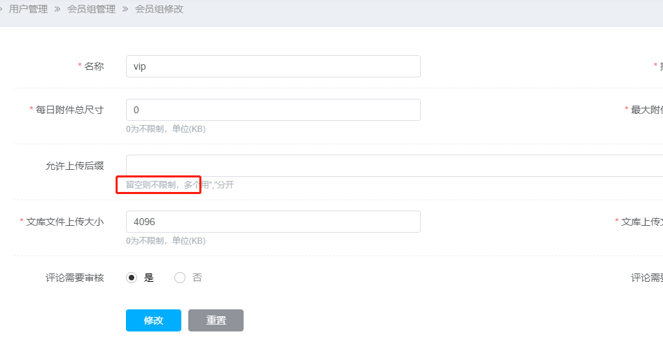Image resolution: width=663 pixels, height=357 pixels.
Task: Click the cut-off 最大附件 label at right
Action: click(646, 110)
